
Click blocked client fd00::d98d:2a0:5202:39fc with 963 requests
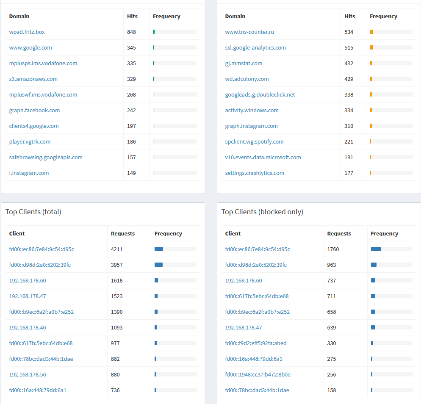[x=256, y=265]
